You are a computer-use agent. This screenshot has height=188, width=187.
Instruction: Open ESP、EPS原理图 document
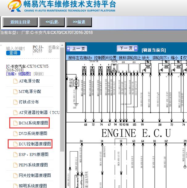point(34,154)
